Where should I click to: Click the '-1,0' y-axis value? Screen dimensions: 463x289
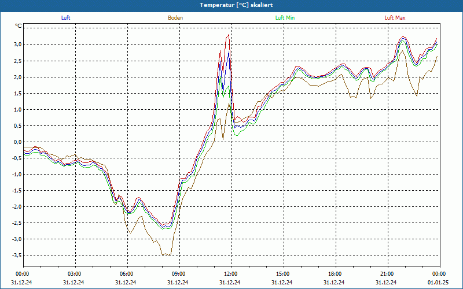[x=17, y=175]
